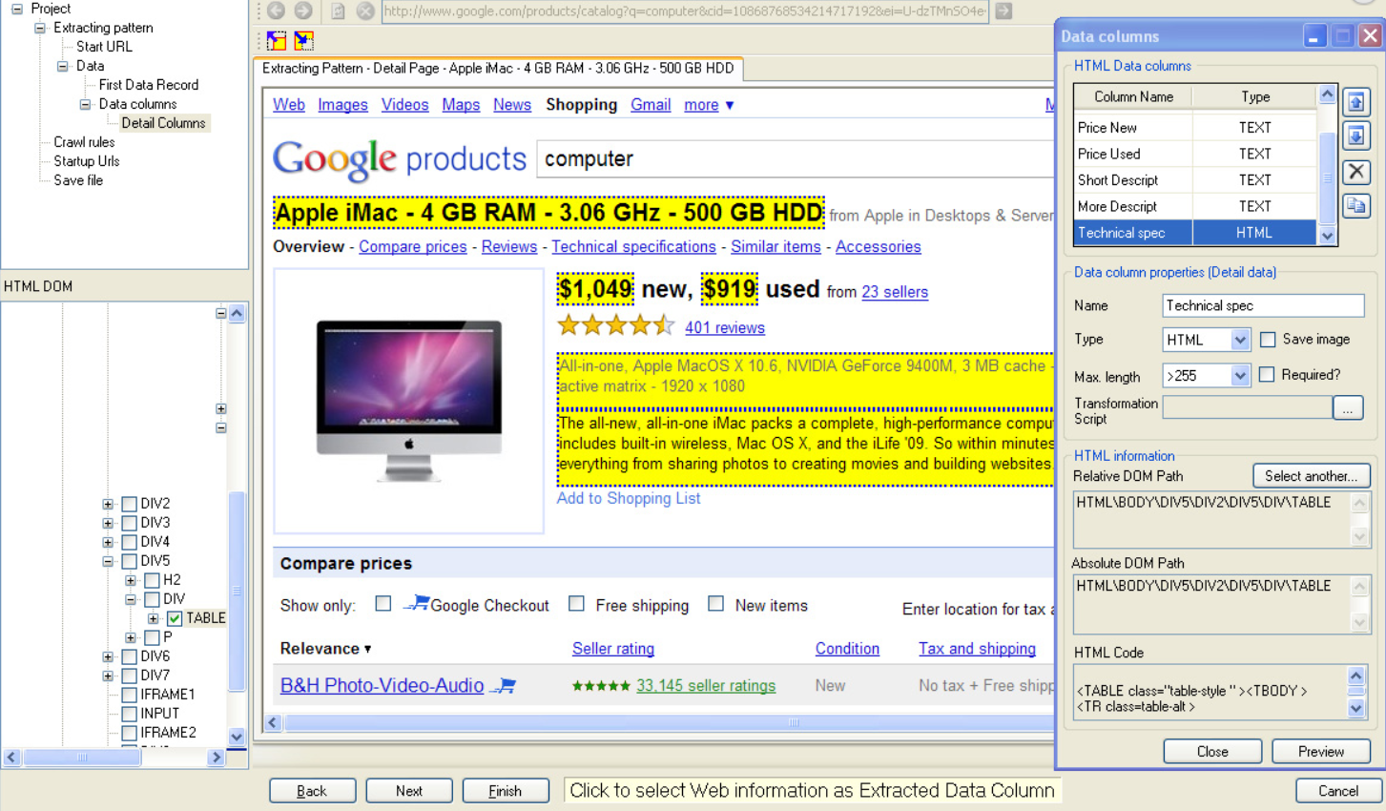Click the horizontal scrollbar of the web page
The height and width of the screenshot is (811, 1386).
pos(658,723)
